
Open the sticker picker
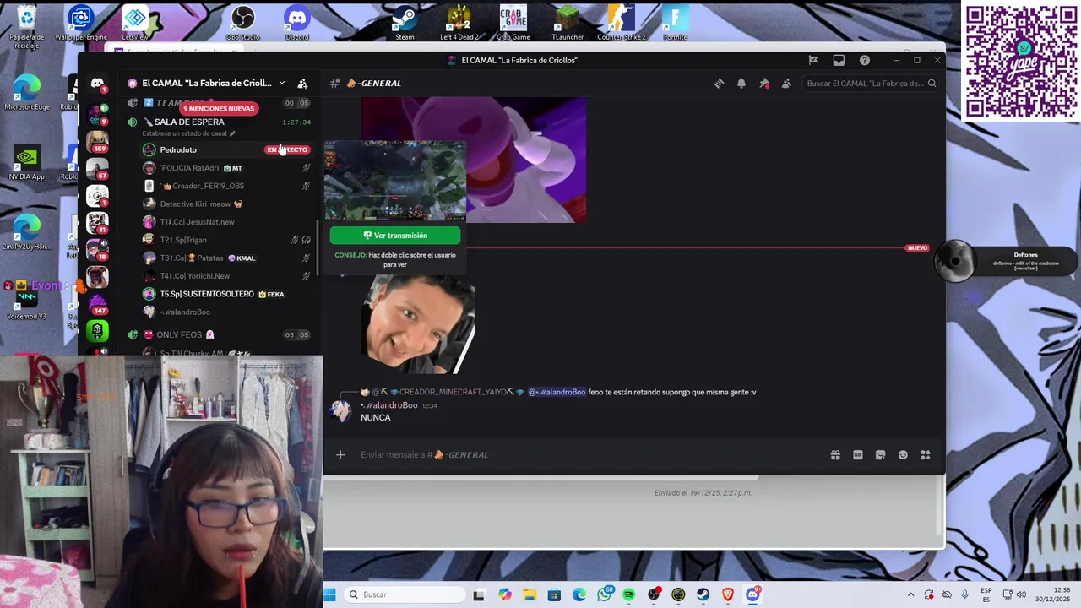click(881, 454)
